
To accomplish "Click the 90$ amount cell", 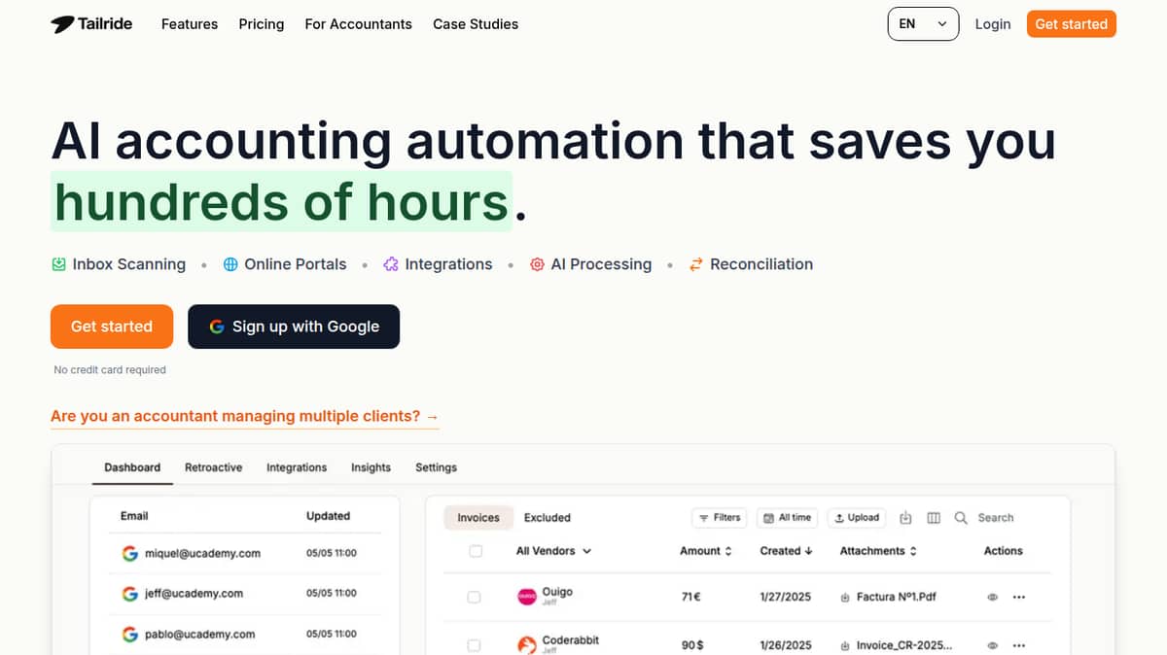I will [x=693, y=645].
